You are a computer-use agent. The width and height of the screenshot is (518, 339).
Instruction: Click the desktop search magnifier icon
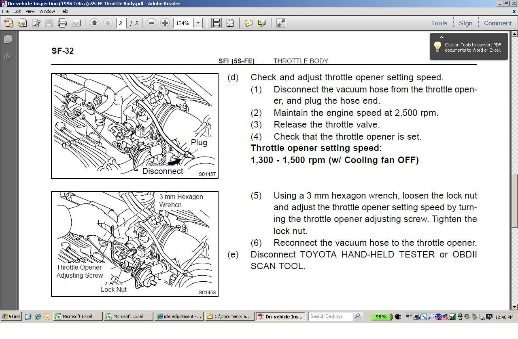(x=358, y=316)
